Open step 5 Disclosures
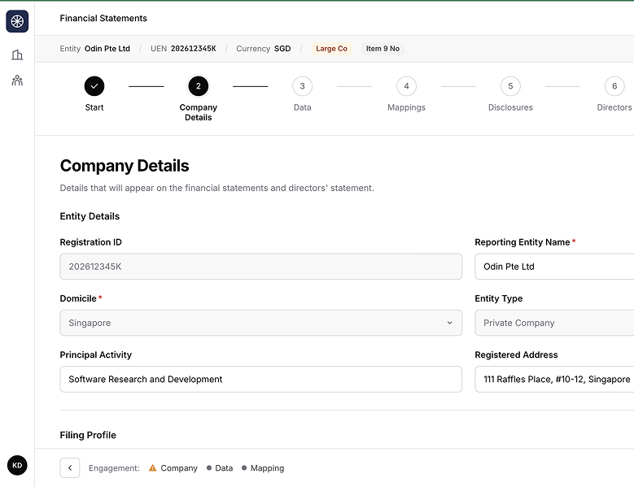This screenshot has height=487, width=634. coord(510,86)
